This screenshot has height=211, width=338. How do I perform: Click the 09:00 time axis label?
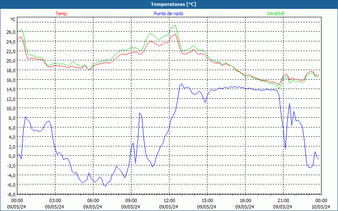(x=131, y=201)
